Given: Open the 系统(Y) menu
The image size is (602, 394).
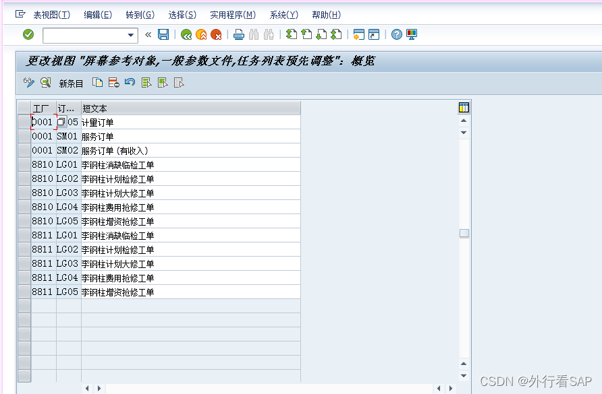Looking at the screenshot, I should click(283, 15).
